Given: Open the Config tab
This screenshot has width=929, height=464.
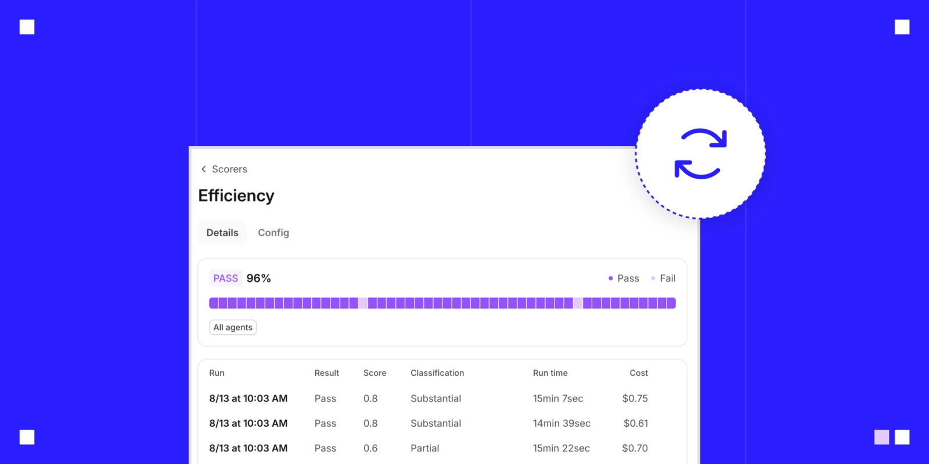Looking at the screenshot, I should 273,233.
